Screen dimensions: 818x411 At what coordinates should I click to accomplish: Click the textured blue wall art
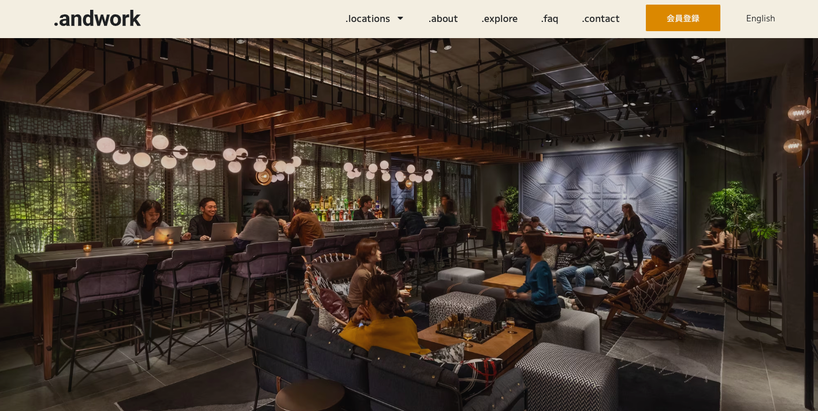tap(601, 190)
